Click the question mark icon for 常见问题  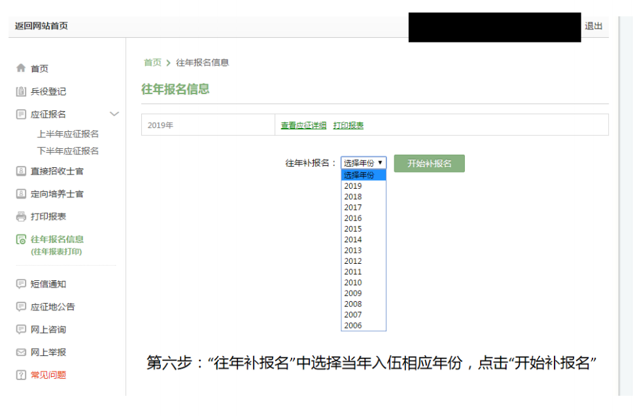[x=21, y=375]
